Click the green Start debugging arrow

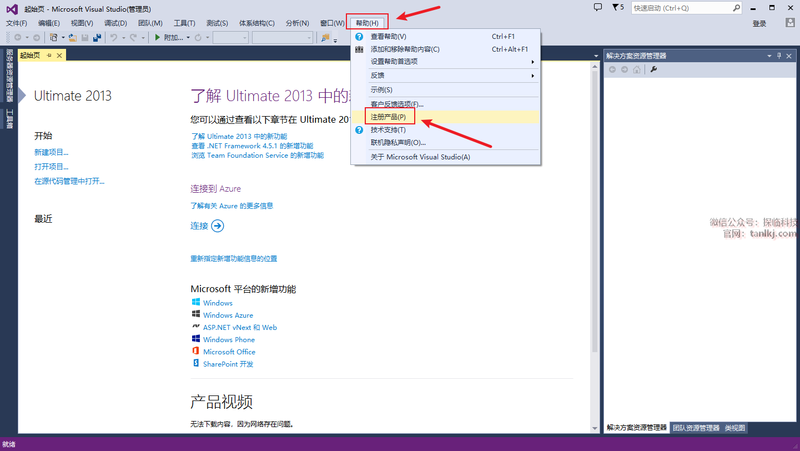[x=158, y=37]
